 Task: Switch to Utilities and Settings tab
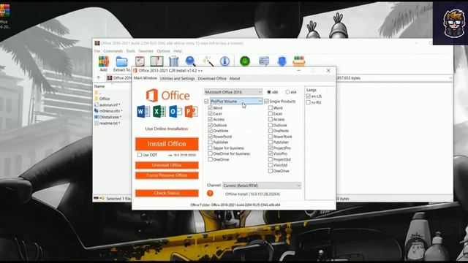click(x=177, y=78)
